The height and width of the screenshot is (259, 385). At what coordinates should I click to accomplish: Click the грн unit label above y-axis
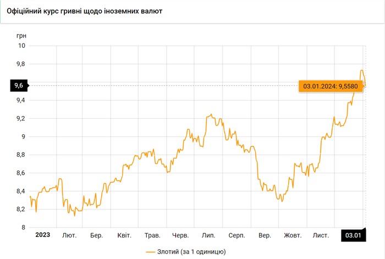click(21, 35)
